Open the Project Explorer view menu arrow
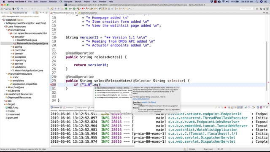The height and width of the screenshot is (152, 270). pos(40,13)
